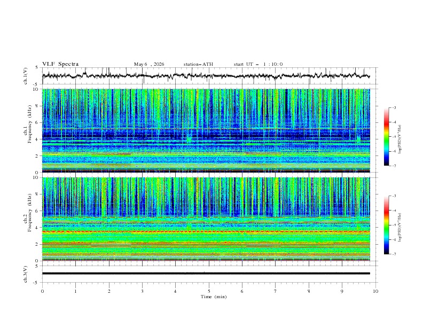
Task: Click the ch.1 spectrogram color bar
Action: point(386,136)
